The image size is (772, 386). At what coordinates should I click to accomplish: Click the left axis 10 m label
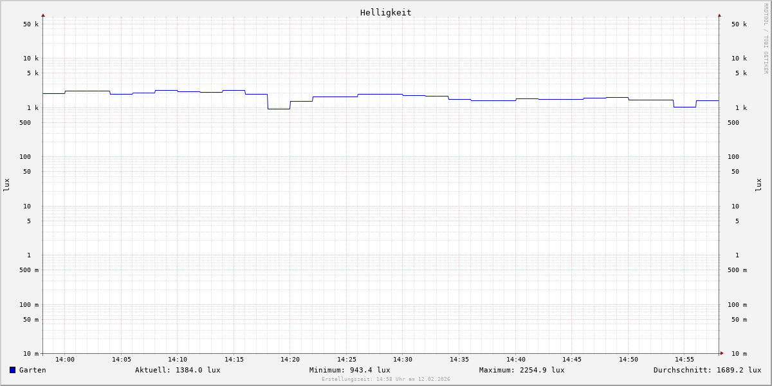click(31, 354)
